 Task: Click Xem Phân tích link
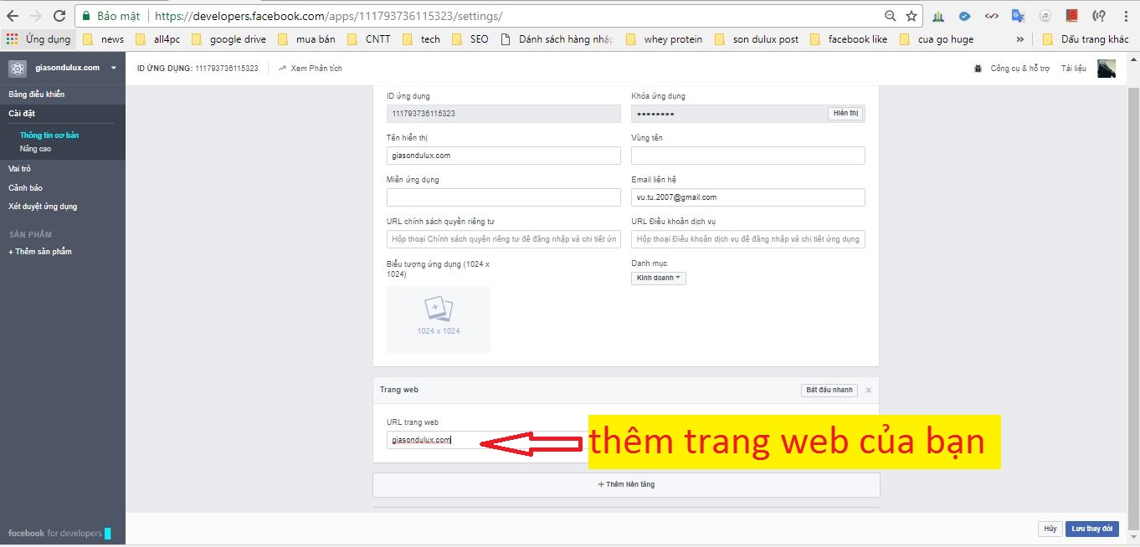(x=311, y=69)
